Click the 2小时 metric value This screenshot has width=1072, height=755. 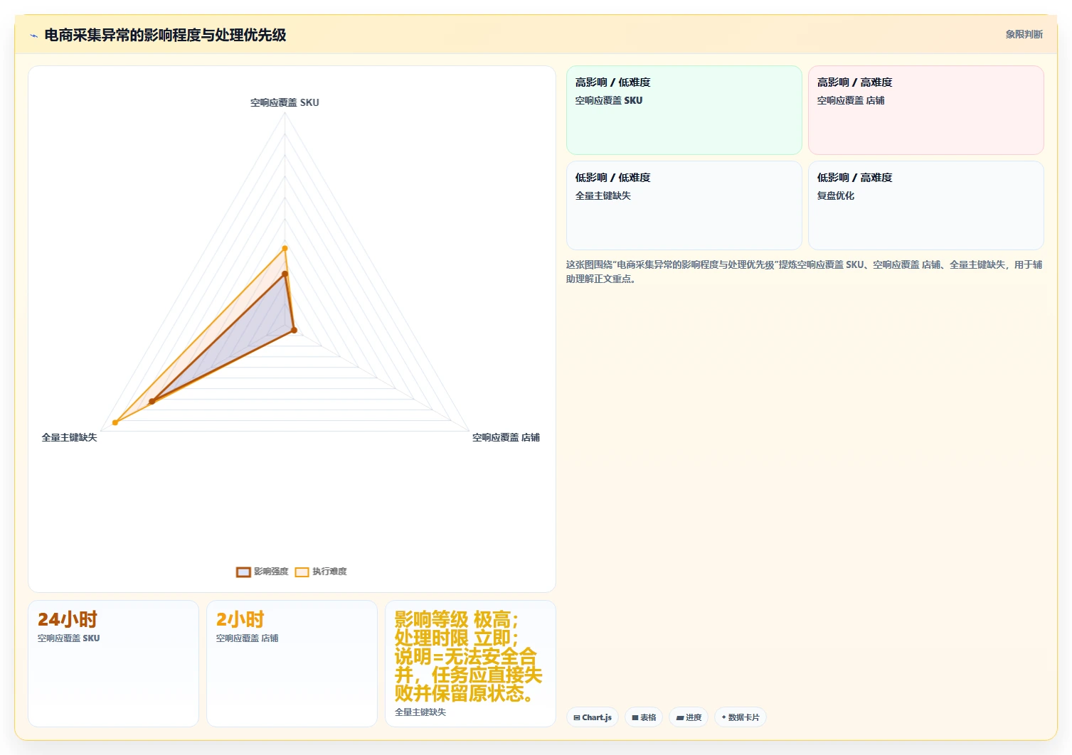tap(240, 619)
